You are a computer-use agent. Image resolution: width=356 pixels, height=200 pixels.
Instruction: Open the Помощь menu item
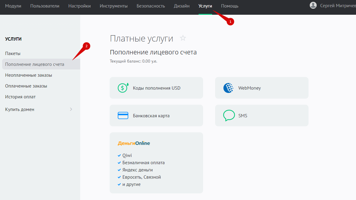click(230, 6)
